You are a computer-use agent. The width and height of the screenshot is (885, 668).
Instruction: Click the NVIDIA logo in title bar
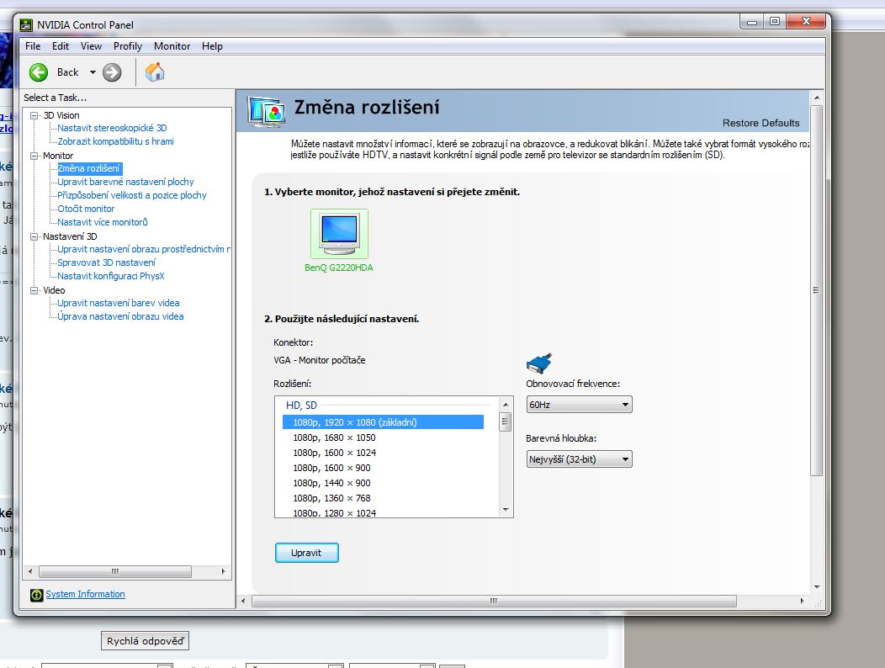(26, 25)
